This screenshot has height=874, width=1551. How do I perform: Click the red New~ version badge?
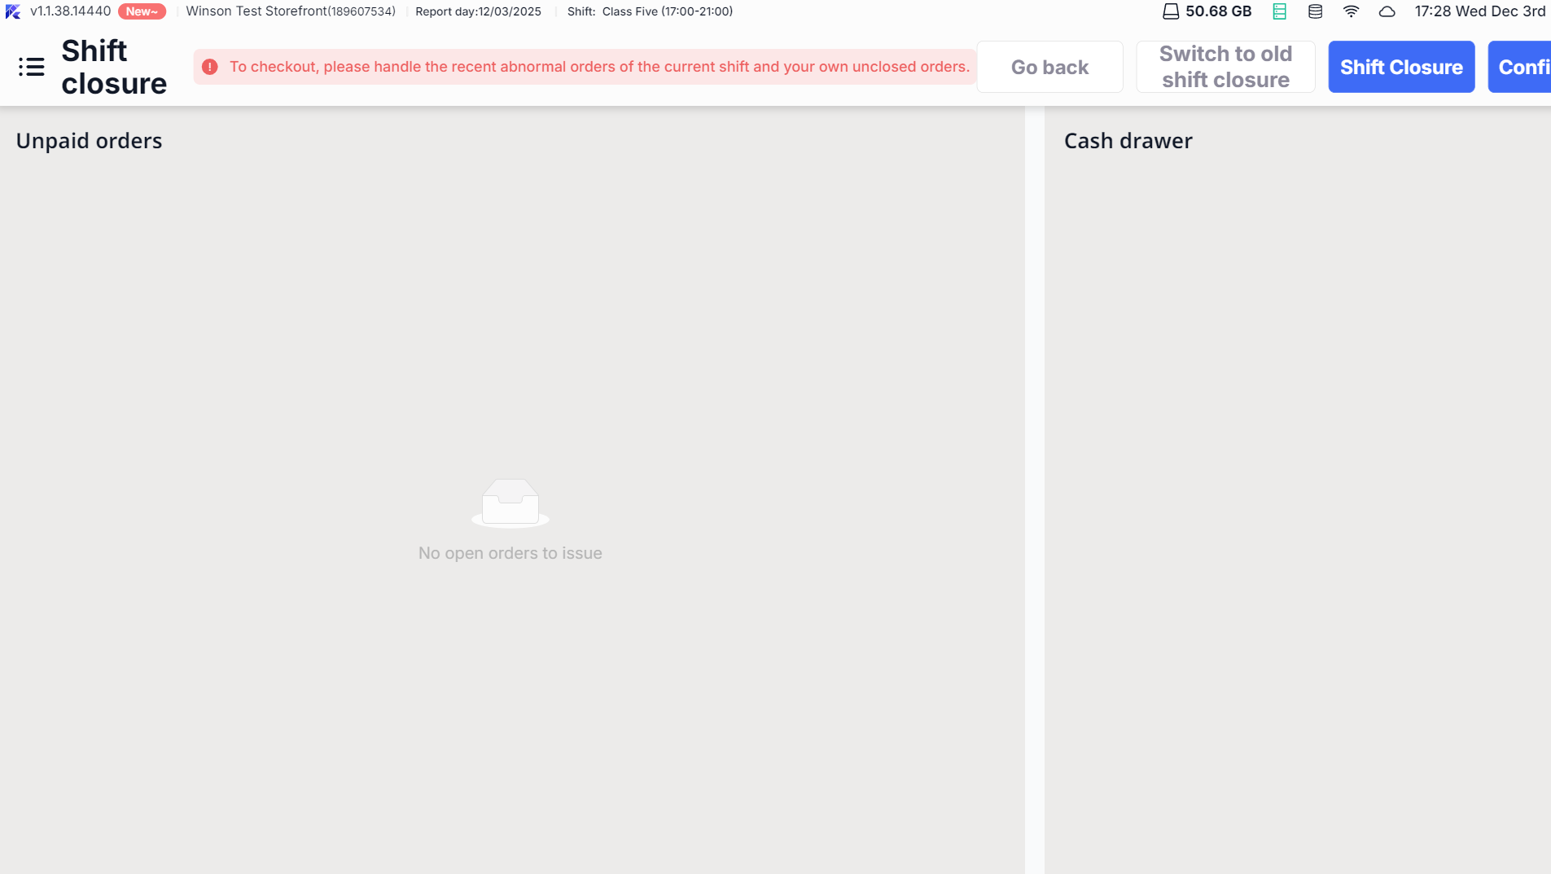(x=142, y=11)
